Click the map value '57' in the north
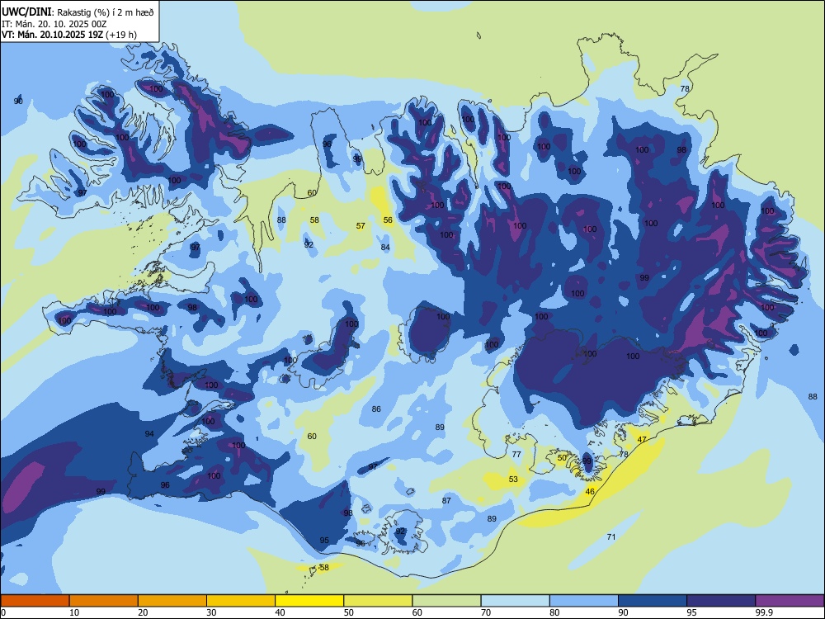 361,226
